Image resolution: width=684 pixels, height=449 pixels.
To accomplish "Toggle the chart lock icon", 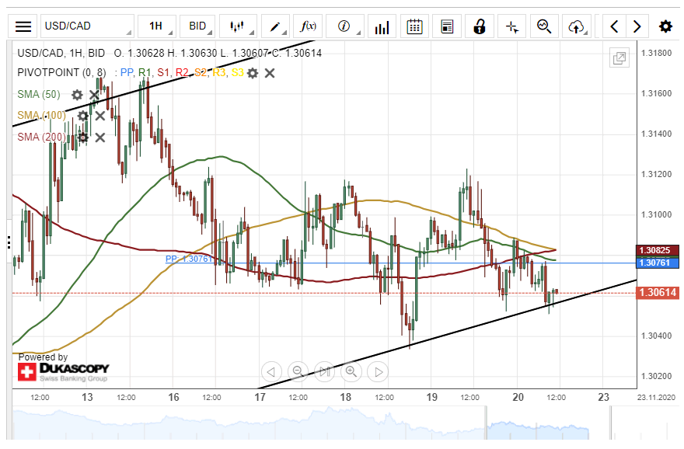I will click(x=480, y=26).
